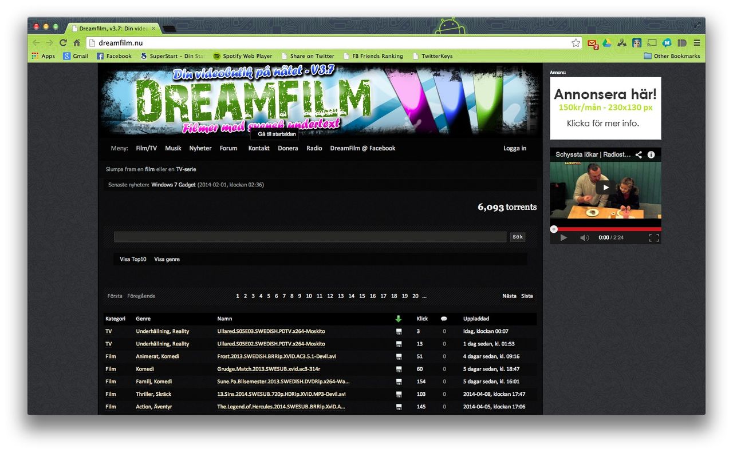
Task: Open the Film/TV menu item
Action: [147, 148]
